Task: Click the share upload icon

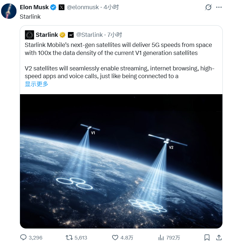Action: click(219, 237)
